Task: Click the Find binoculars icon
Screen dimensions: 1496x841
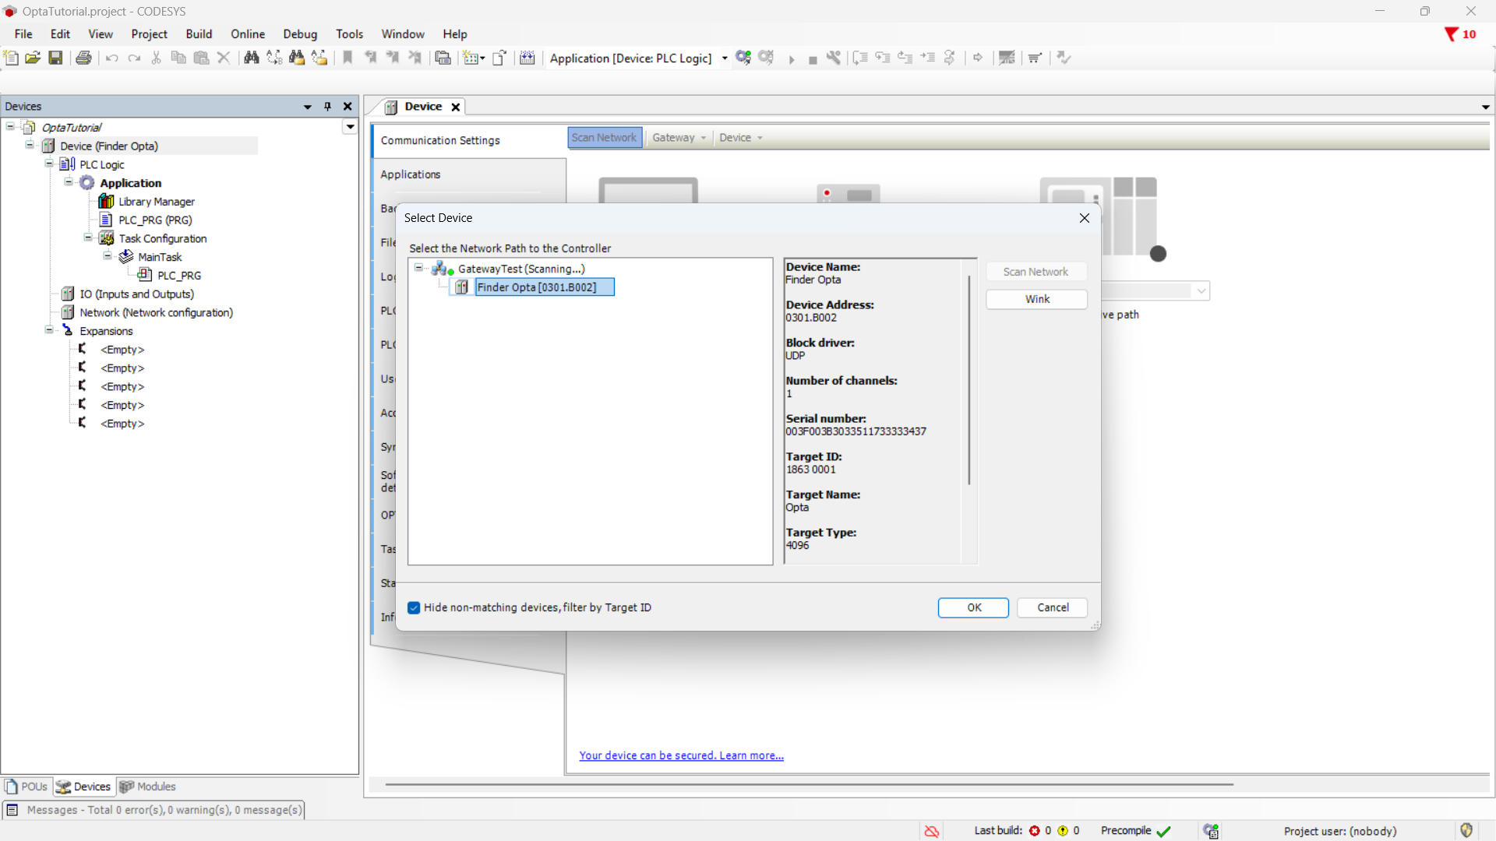Action: coord(251,58)
